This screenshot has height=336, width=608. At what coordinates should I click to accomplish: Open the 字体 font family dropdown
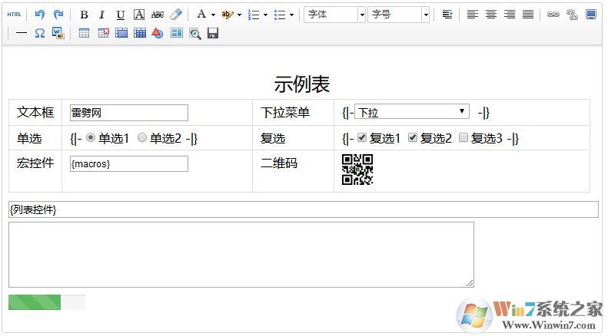point(335,15)
